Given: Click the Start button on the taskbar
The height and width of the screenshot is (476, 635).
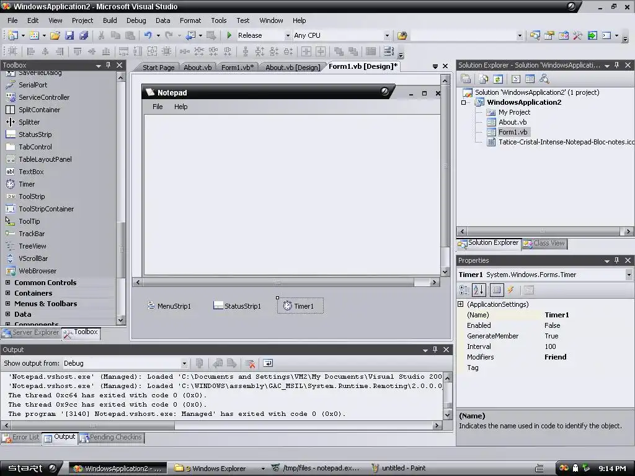Looking at the screenshot, I should pos(32,469).
